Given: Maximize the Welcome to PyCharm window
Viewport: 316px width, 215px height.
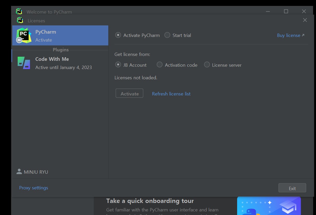Looking at the screenshot, I should (x=286, y=11).
